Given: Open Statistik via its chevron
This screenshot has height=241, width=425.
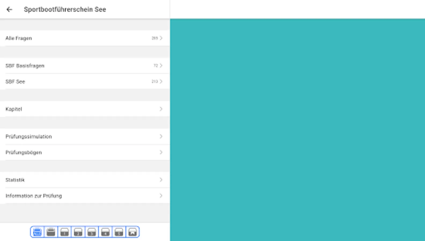Looking at the screenshot, I should [161, 180].
